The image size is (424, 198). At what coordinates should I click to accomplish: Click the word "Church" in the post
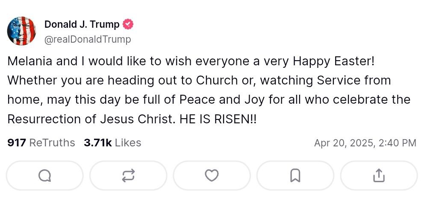pyautogui.click(x=223, y=80)
